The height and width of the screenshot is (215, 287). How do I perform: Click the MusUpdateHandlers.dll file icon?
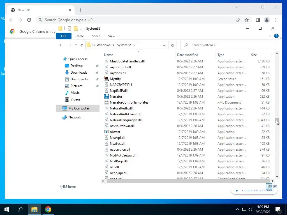106,61
